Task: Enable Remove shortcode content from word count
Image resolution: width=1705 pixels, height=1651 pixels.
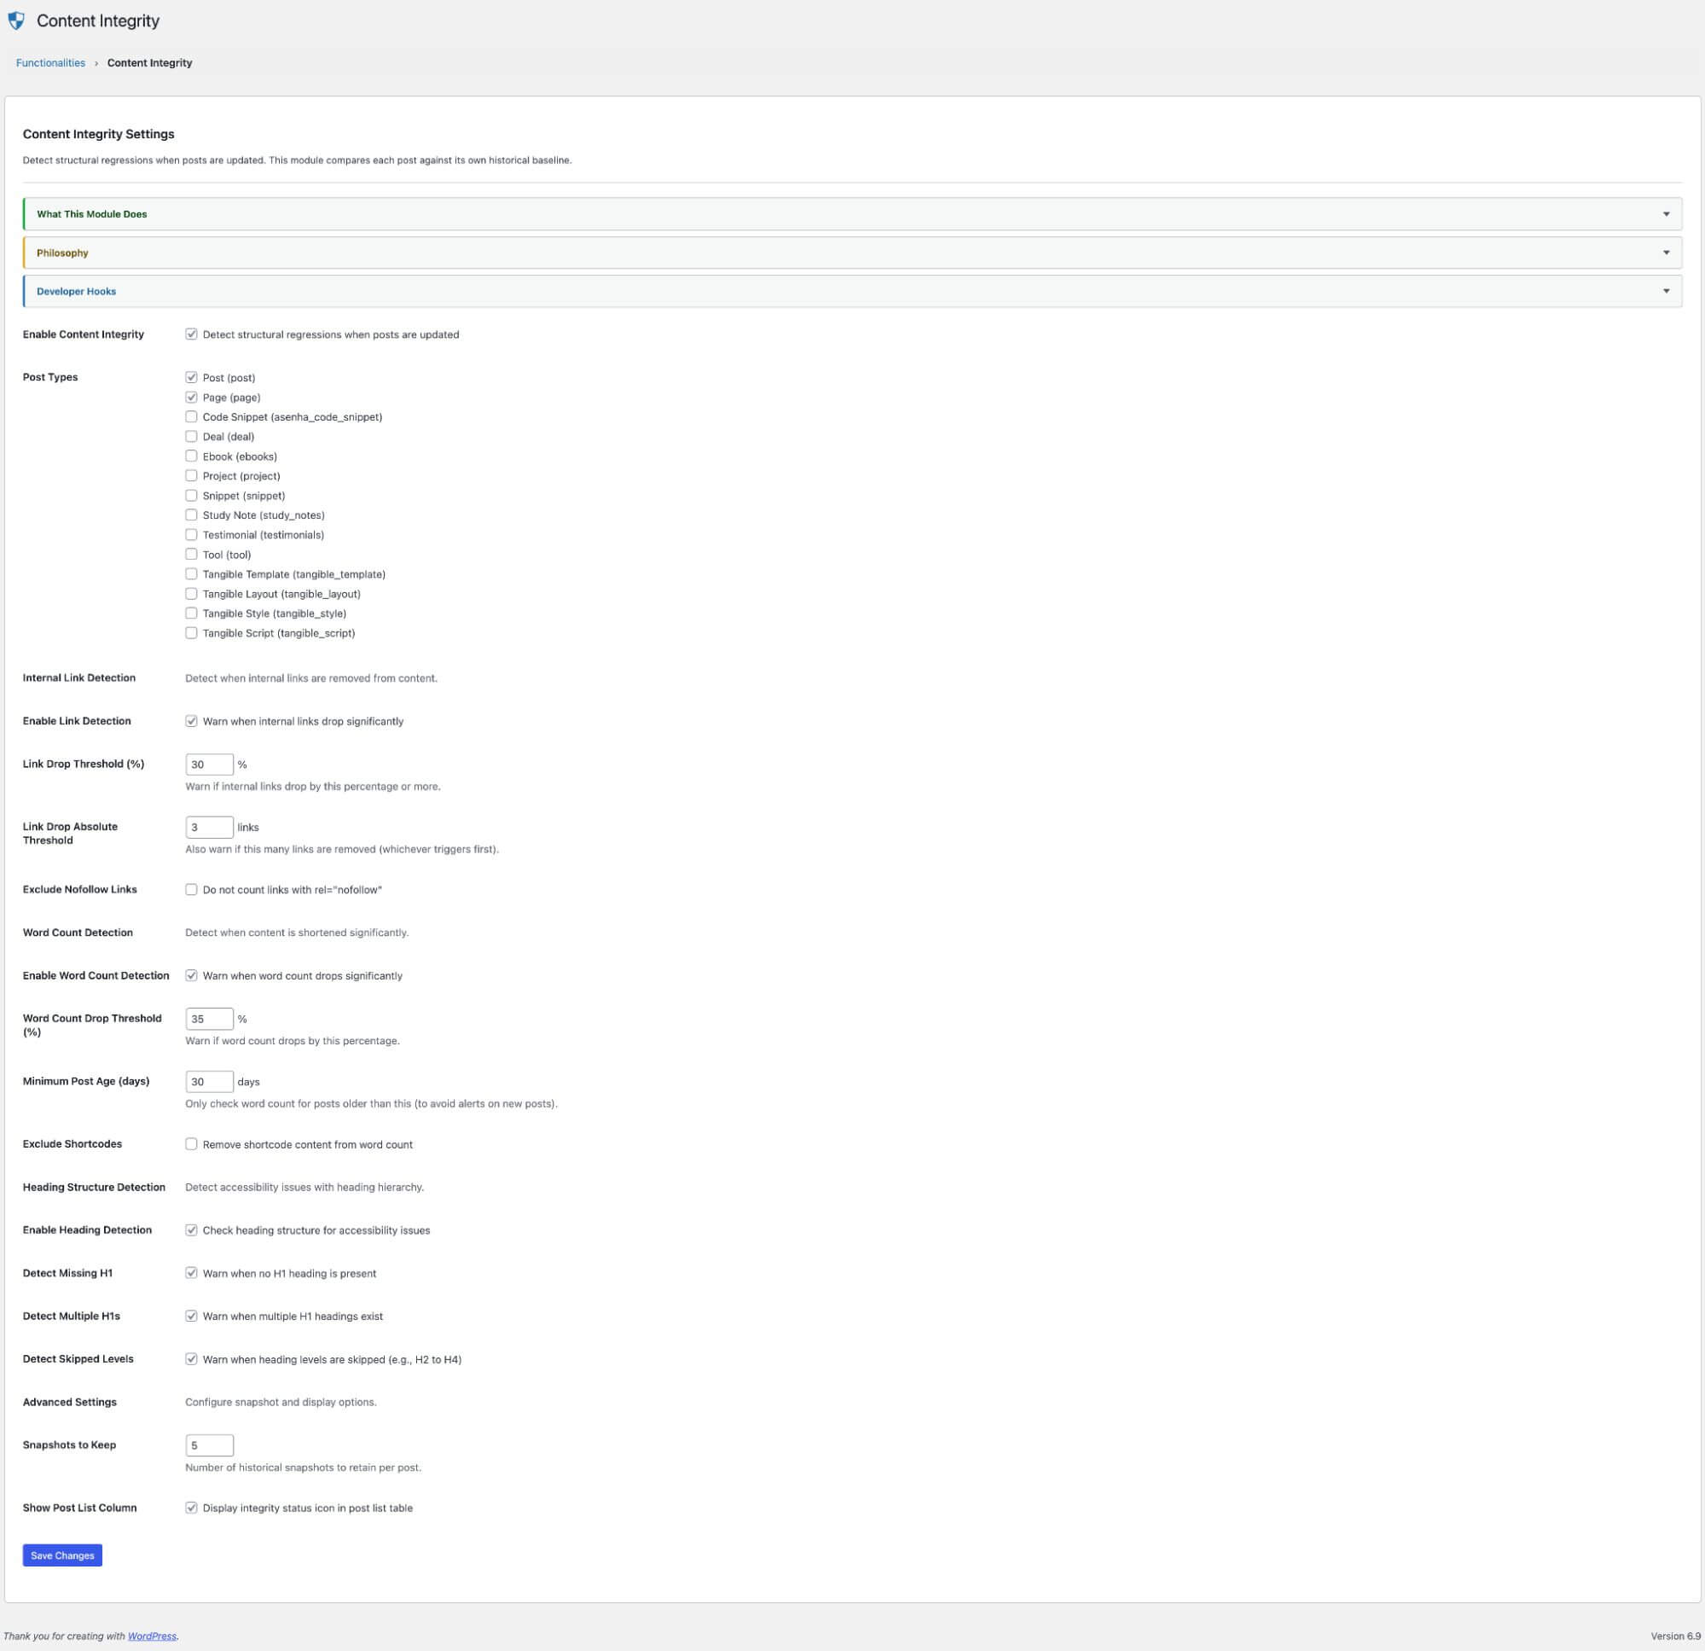Action: [191, 1144]
